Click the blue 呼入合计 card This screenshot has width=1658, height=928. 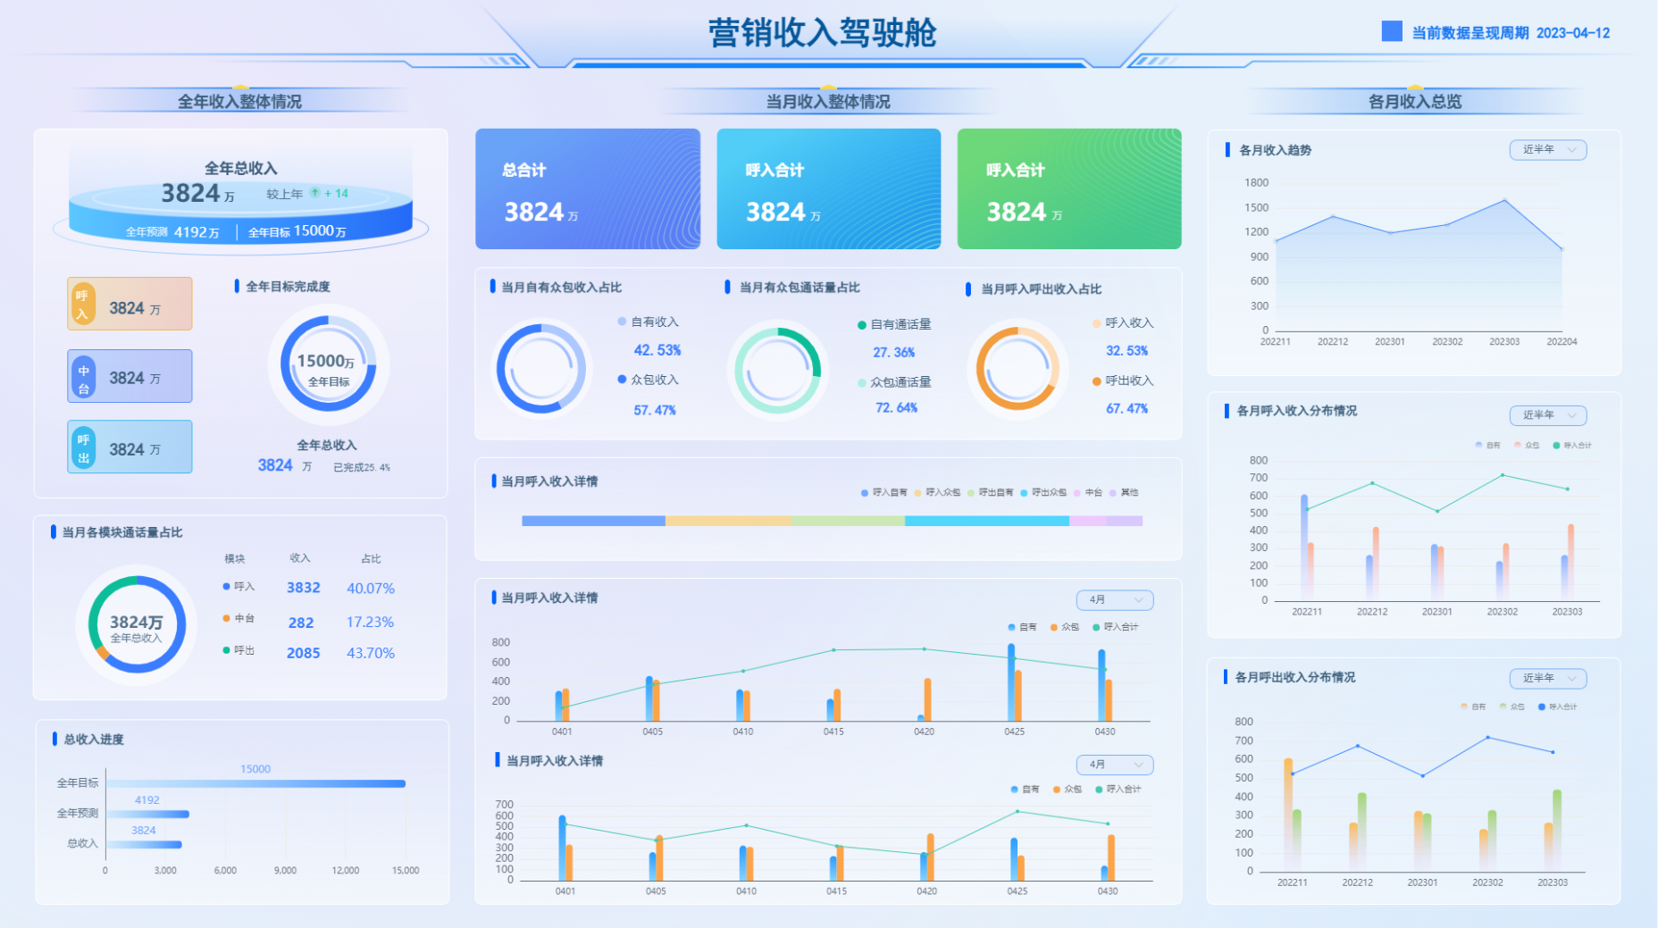pos(829,188)
